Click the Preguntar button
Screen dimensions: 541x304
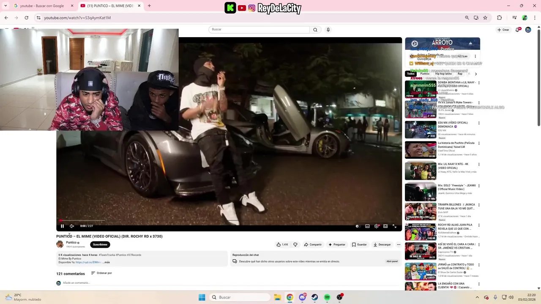[x=337, y=244]
